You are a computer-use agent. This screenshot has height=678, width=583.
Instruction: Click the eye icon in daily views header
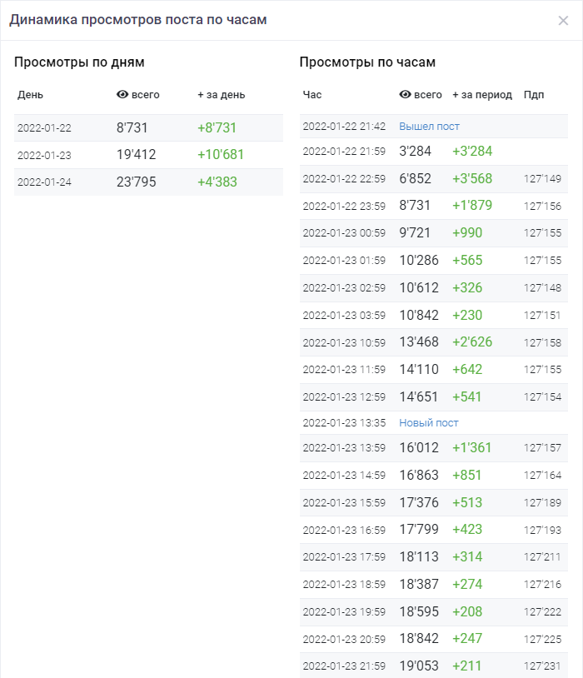coord(122,94)
